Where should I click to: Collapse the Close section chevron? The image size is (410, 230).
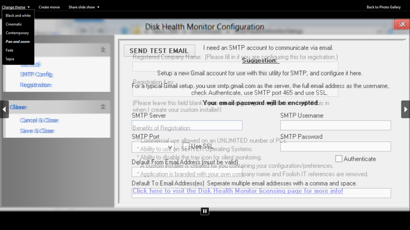pyautogui.click(x=103, y=106)
